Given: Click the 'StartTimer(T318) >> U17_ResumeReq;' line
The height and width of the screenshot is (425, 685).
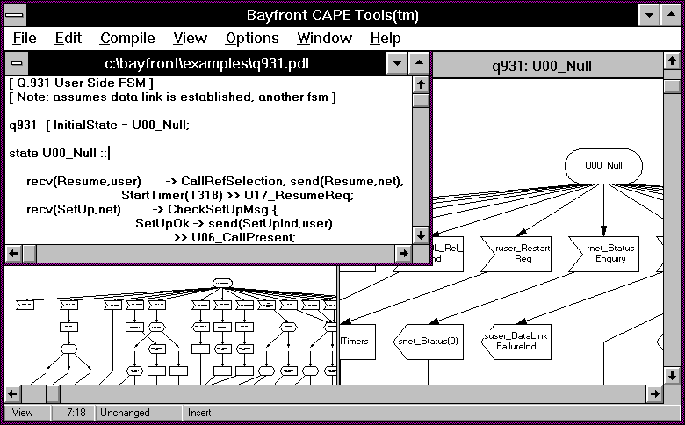Looking at the screenshot, I should (238, 195).
